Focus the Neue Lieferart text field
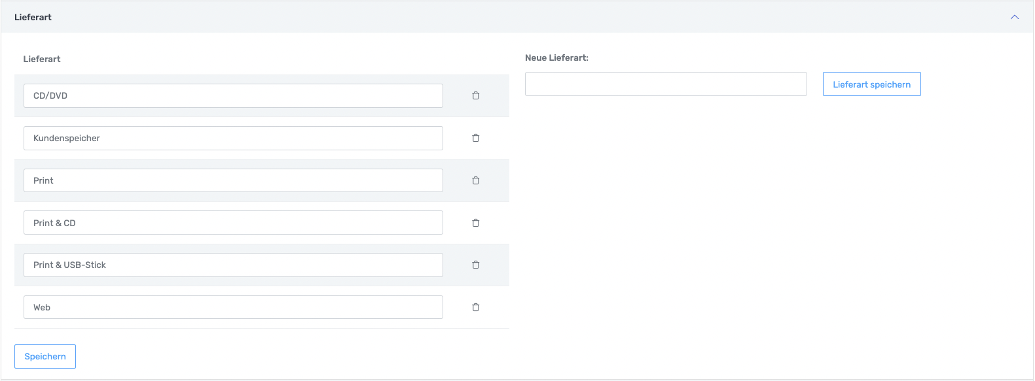The image size is (1035, 381). point(666,84)
